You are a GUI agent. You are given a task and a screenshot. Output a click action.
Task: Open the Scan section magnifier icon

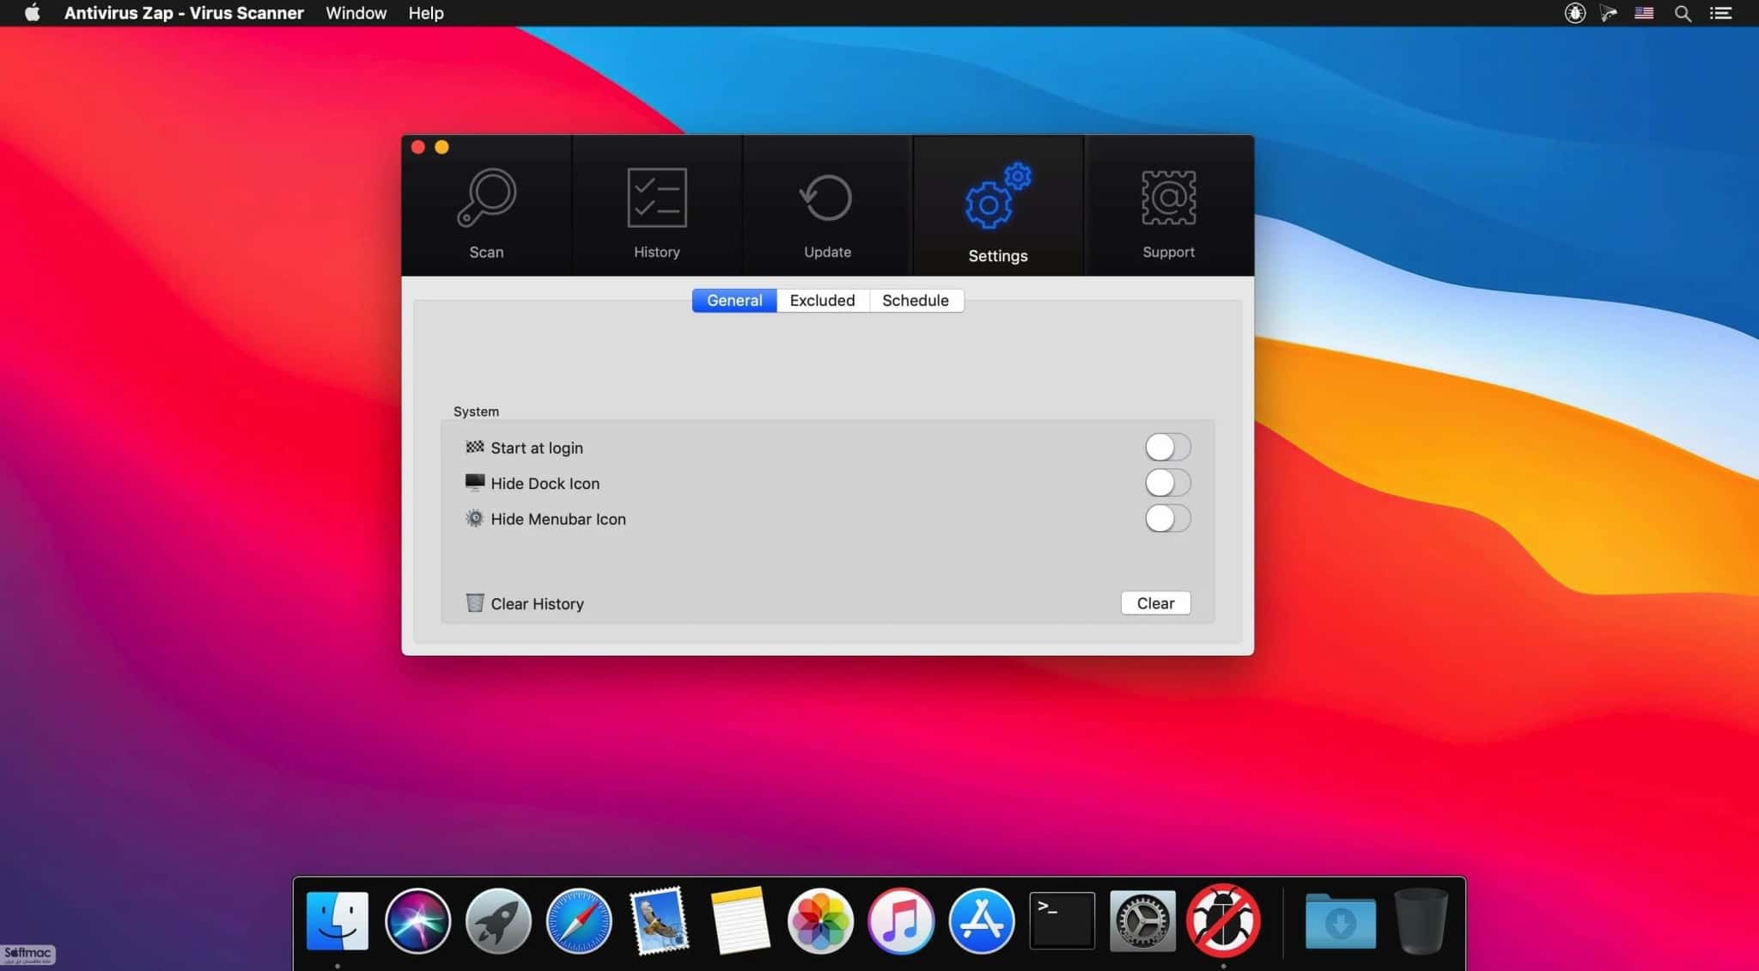click(x=486, y=198)
